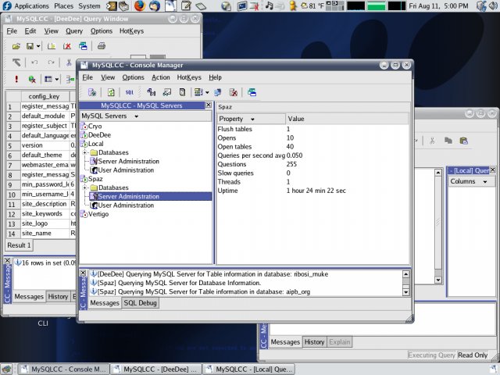Select User Administration under Spaz
This screenshot has height=375, width=500.
126,205
